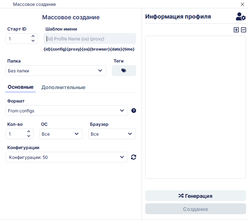Viewport: 249px width, 220px height.
Task: Open the Конфигурации dropdown
Action: point(67,157)
